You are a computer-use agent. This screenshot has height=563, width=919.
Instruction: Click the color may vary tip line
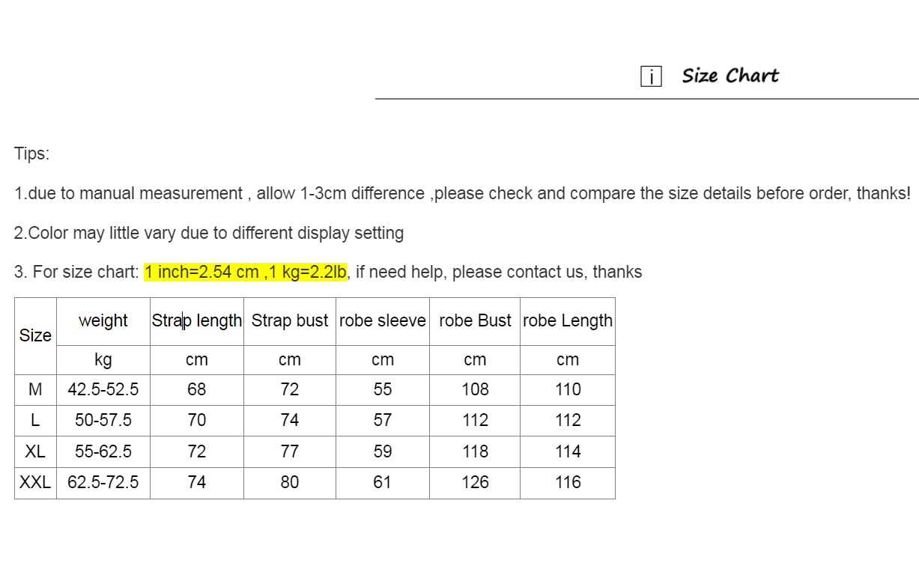[209, 233]
